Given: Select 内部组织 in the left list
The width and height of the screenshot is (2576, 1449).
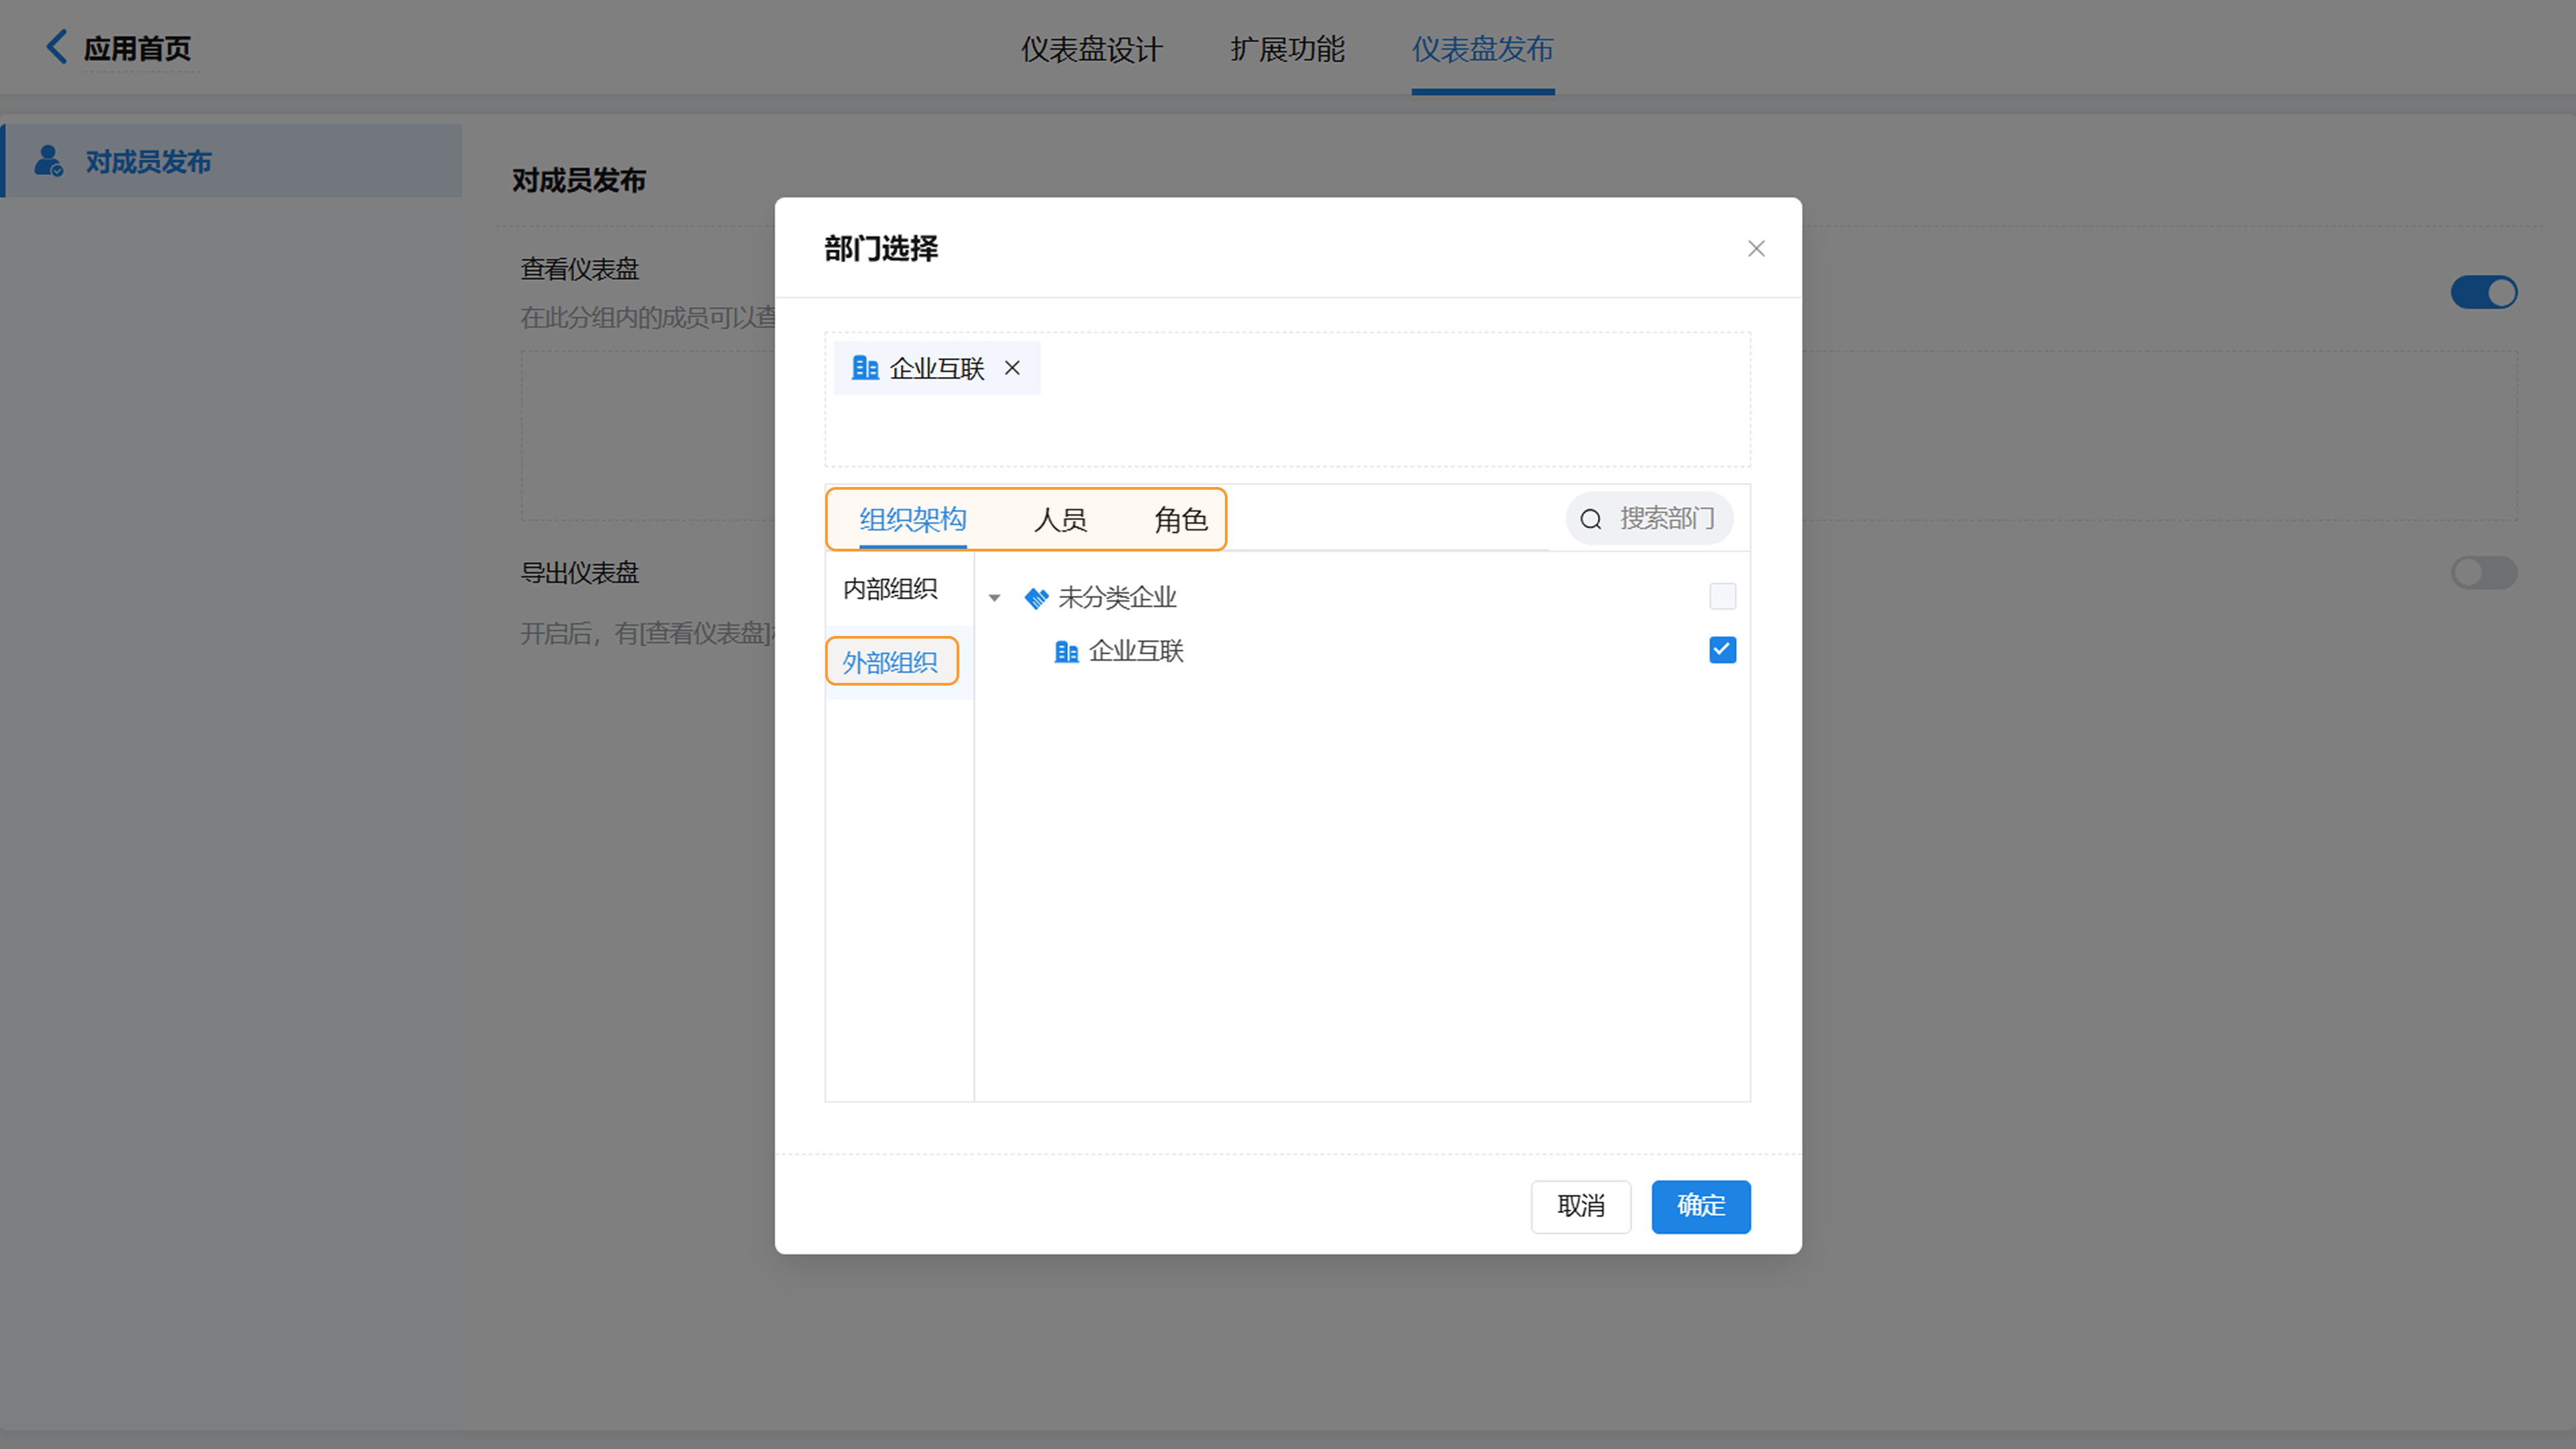Looking at the screenshot, I should click(890, 589).
